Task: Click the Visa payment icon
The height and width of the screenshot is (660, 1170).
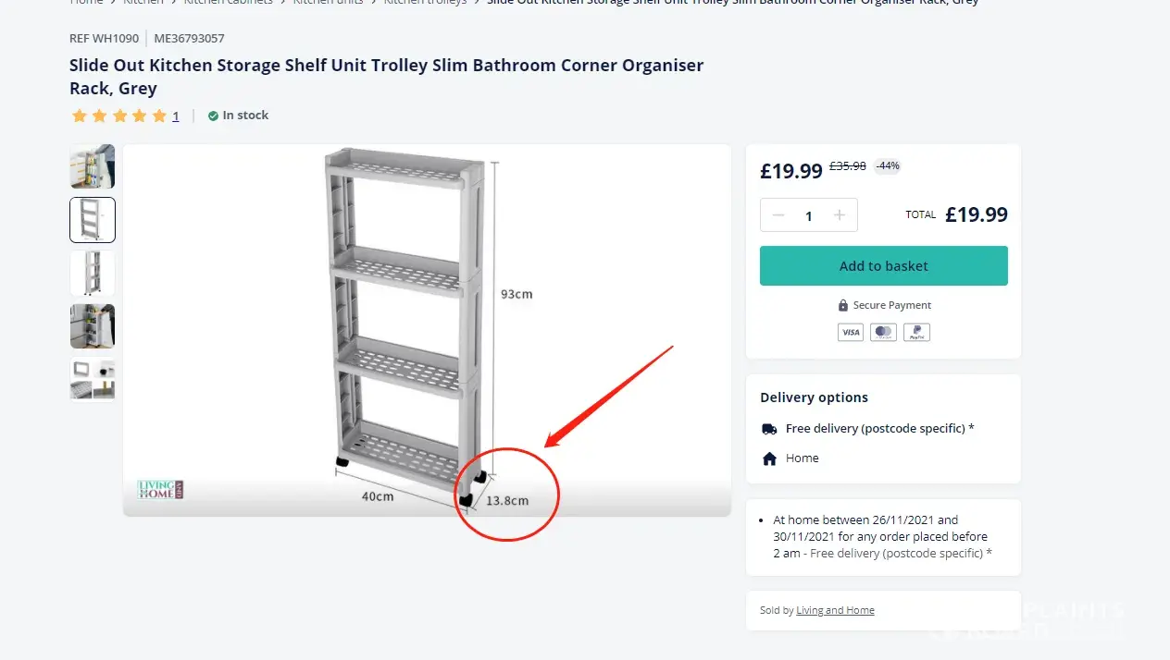Action: [850, 333]
